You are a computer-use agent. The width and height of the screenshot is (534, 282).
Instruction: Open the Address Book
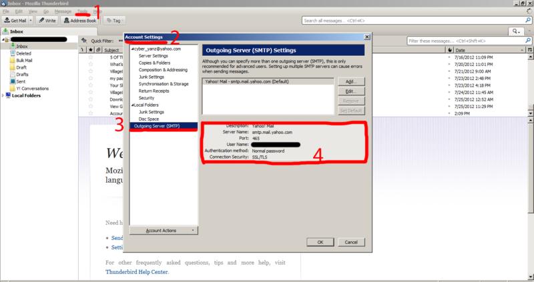pyautogui.click(x=80, y=21)
